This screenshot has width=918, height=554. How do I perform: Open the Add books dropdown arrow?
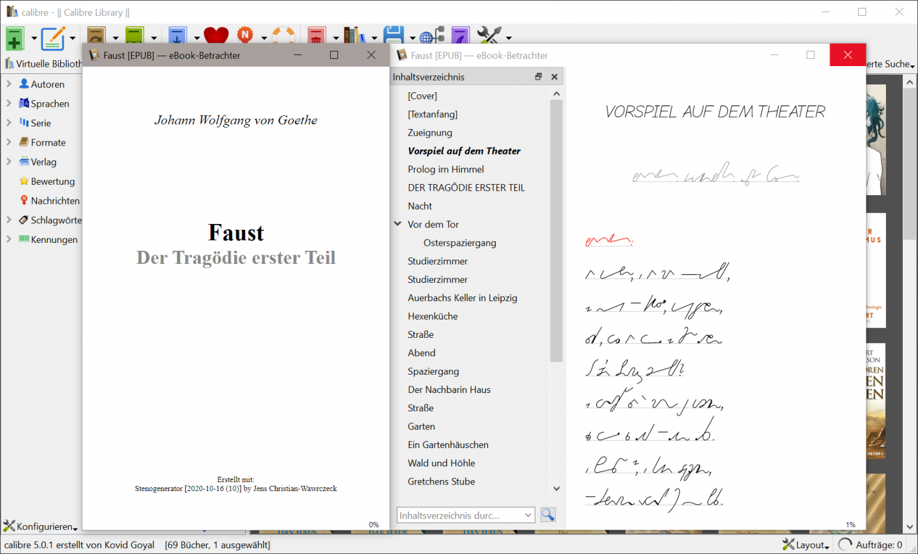click(34, 38)
